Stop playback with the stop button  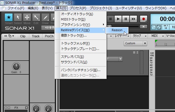pyautogui.click(x=110, y=19)
